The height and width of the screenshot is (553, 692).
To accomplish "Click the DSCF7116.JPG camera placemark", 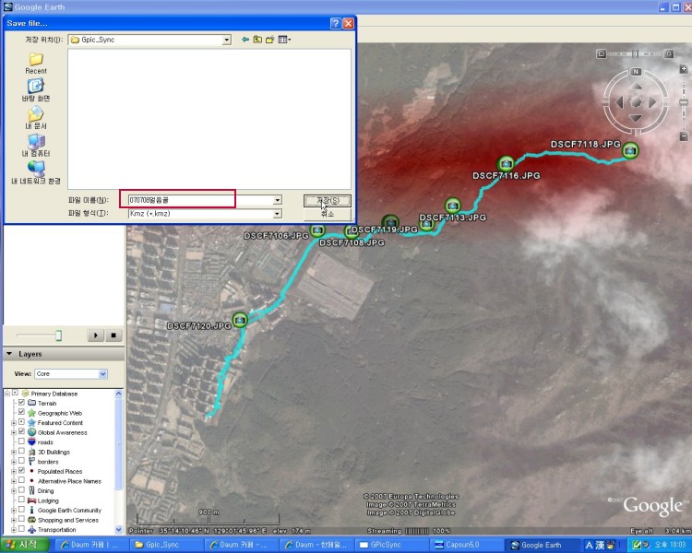I will (x=506, y=164).
